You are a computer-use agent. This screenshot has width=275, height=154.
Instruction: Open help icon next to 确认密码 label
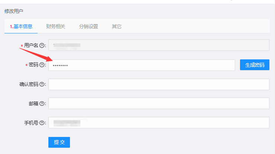click(x=42, y=84)
